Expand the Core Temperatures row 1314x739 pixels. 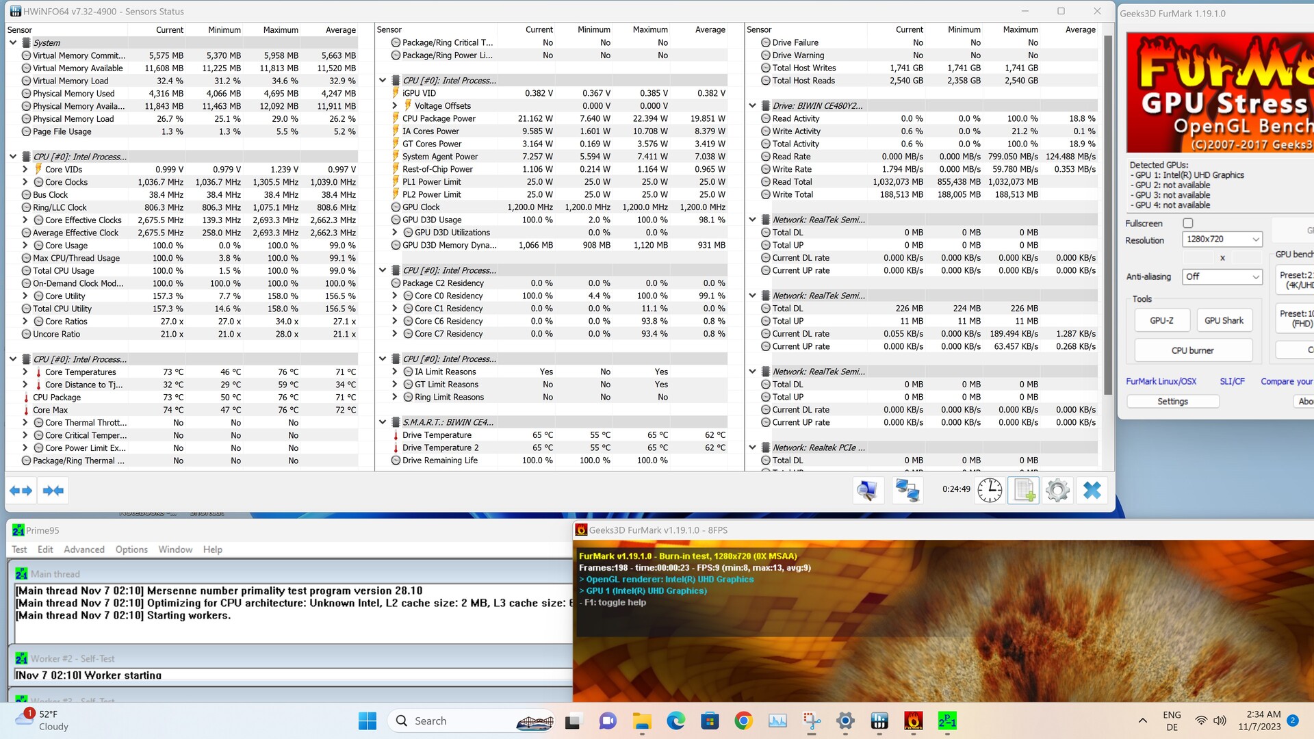point(25,372)
